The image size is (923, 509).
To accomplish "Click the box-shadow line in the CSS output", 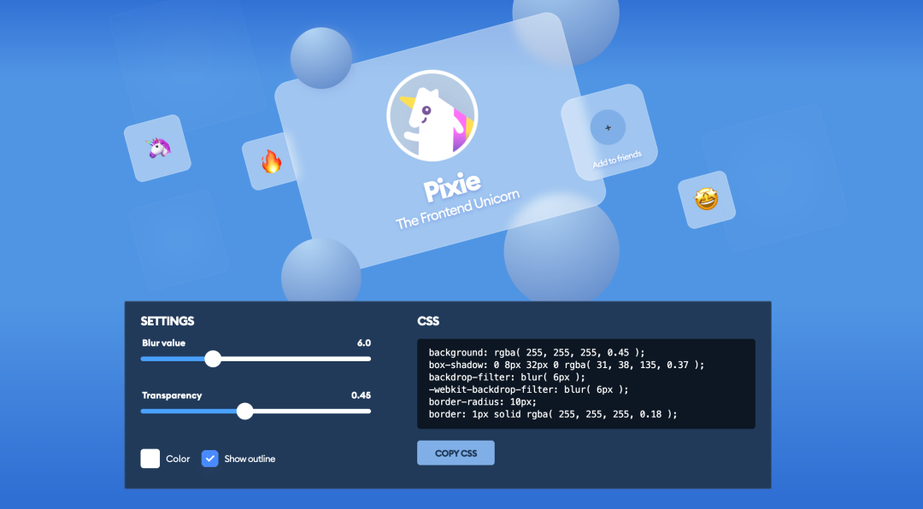I will click(x=567, y=365).
